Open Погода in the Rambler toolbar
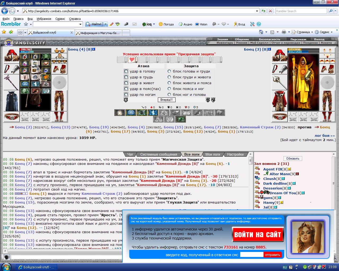The width and height of the screenshot is (339, 271). [x=166, y=24]
